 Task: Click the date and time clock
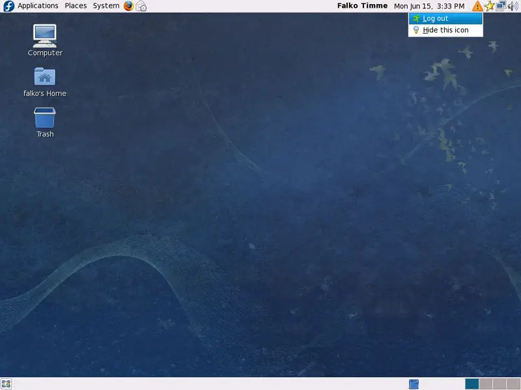click(429, 6)
